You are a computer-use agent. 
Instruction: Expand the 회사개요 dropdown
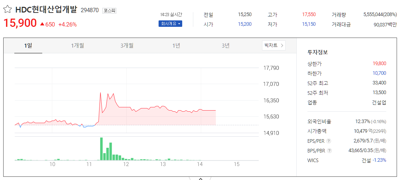[x=170, y=24]
